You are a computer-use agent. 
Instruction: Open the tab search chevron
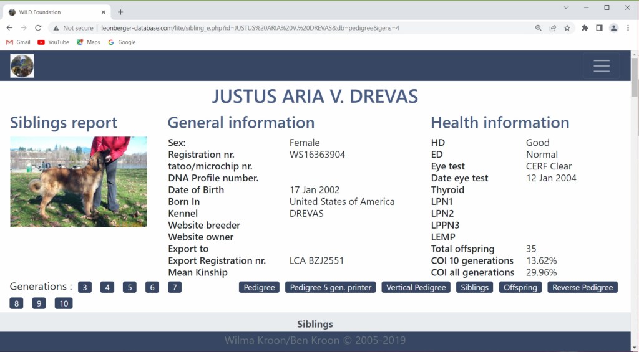tap(566, 7)
